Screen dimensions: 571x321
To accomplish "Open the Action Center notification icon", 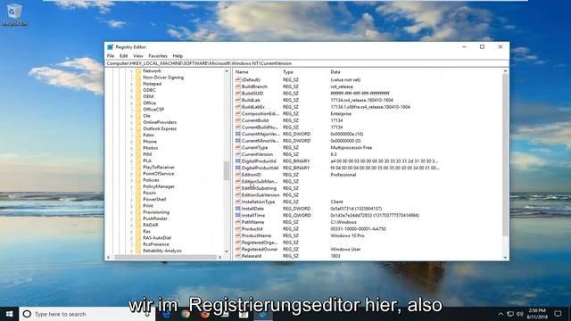I will [x=558, y=314].
